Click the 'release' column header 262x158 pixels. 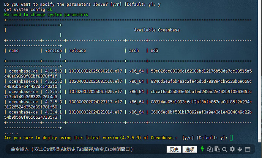pos(77,51)
